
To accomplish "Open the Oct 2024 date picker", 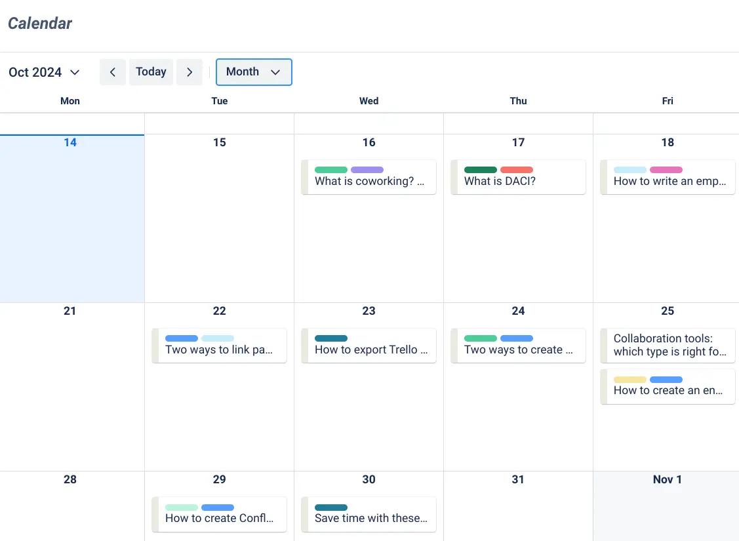I will (x=45, y=72).
